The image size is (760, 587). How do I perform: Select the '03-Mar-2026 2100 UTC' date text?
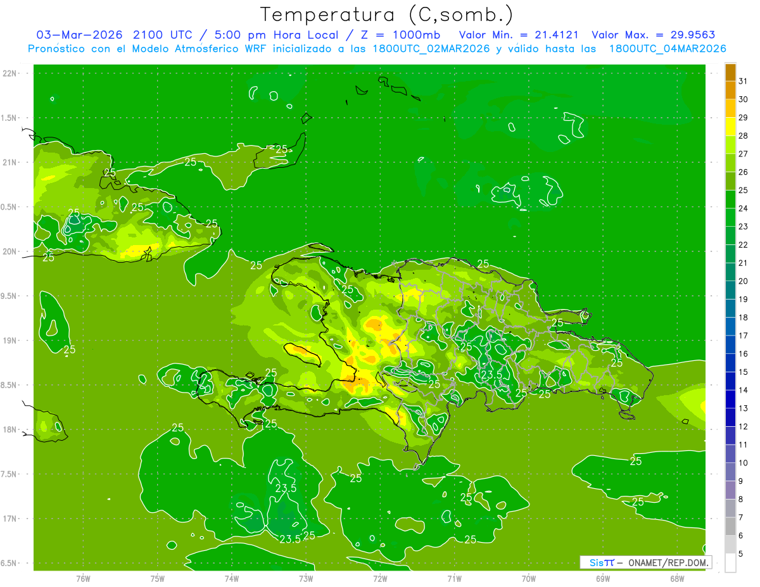114,35
